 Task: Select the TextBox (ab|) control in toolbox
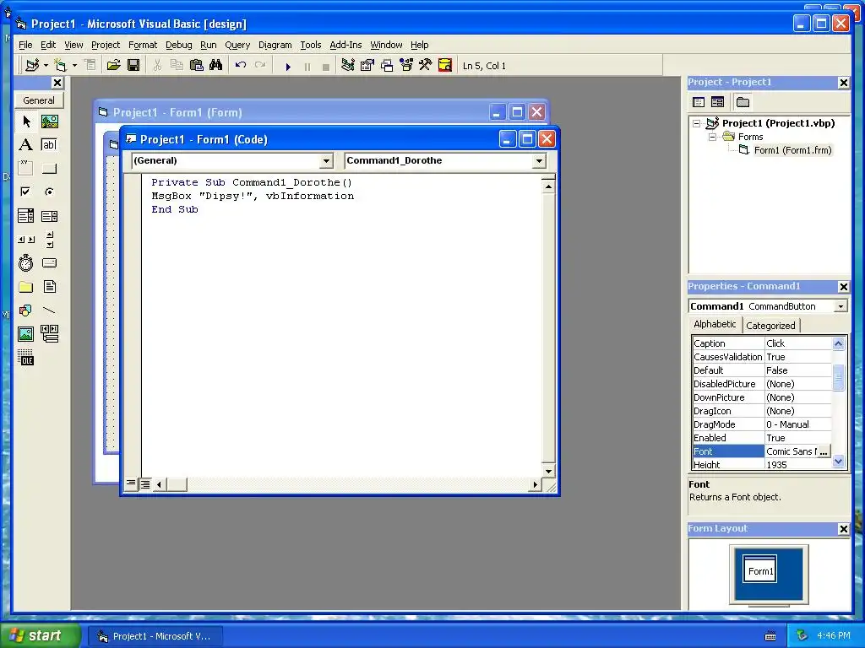coord(50,145)
